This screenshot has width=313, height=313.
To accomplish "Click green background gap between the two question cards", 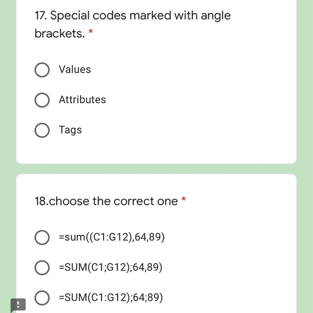I will [x=156, y=169].
